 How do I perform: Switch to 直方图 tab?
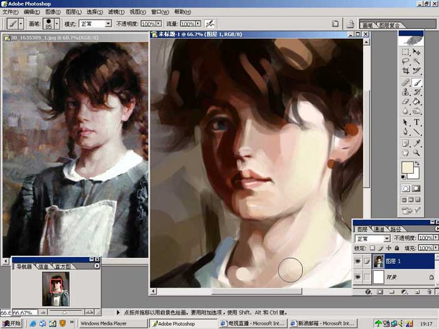pyautogui.click(x=63, y=266)
